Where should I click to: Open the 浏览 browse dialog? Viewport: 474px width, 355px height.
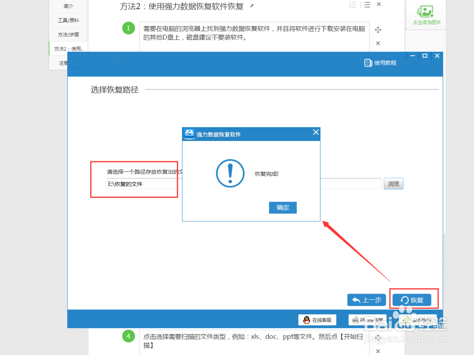pos(393,184)
